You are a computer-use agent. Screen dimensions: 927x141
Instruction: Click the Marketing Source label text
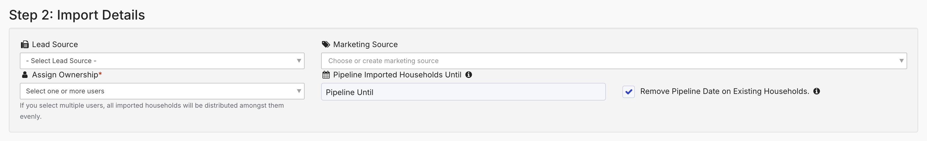point(365,45)
